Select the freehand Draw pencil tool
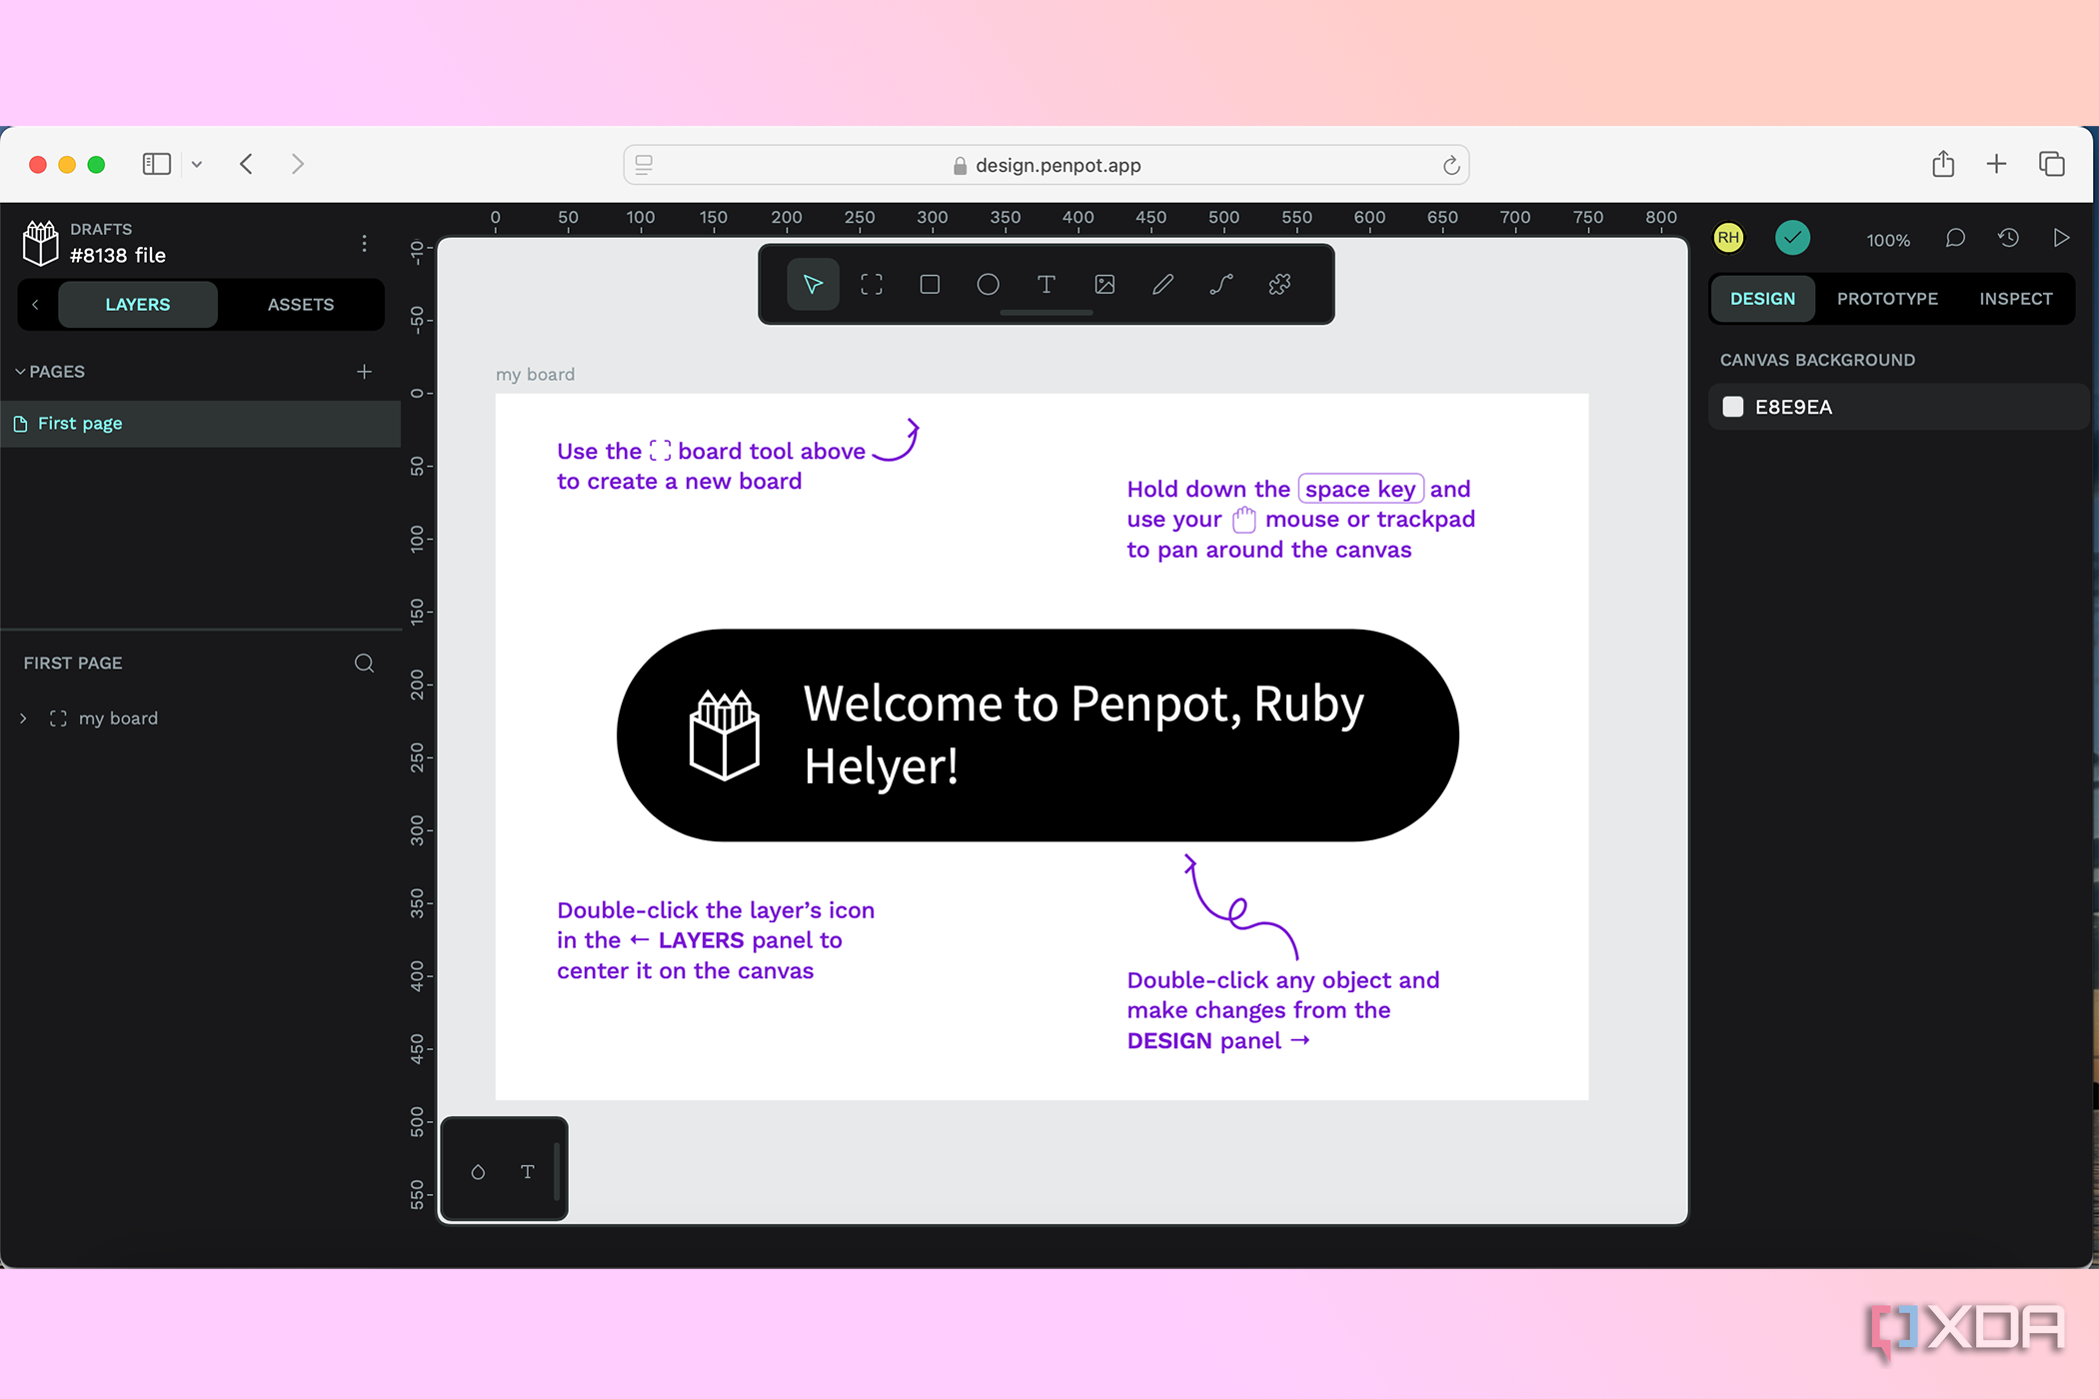2099x1399 pixels. coord(1162,285)
